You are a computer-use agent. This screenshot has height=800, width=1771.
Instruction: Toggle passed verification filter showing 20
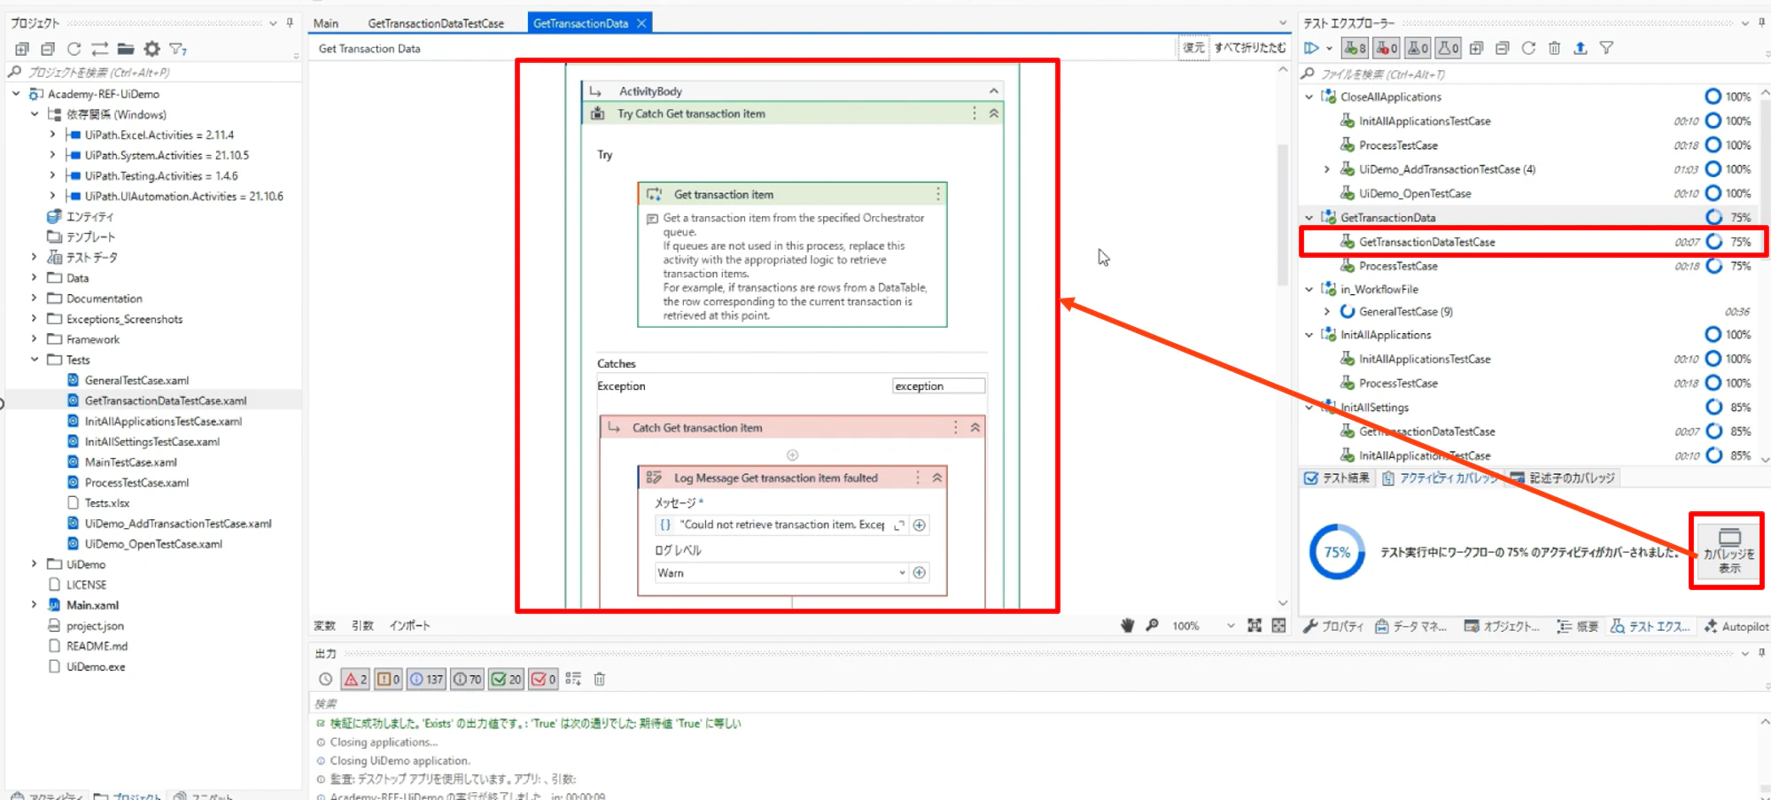[507, 679]
